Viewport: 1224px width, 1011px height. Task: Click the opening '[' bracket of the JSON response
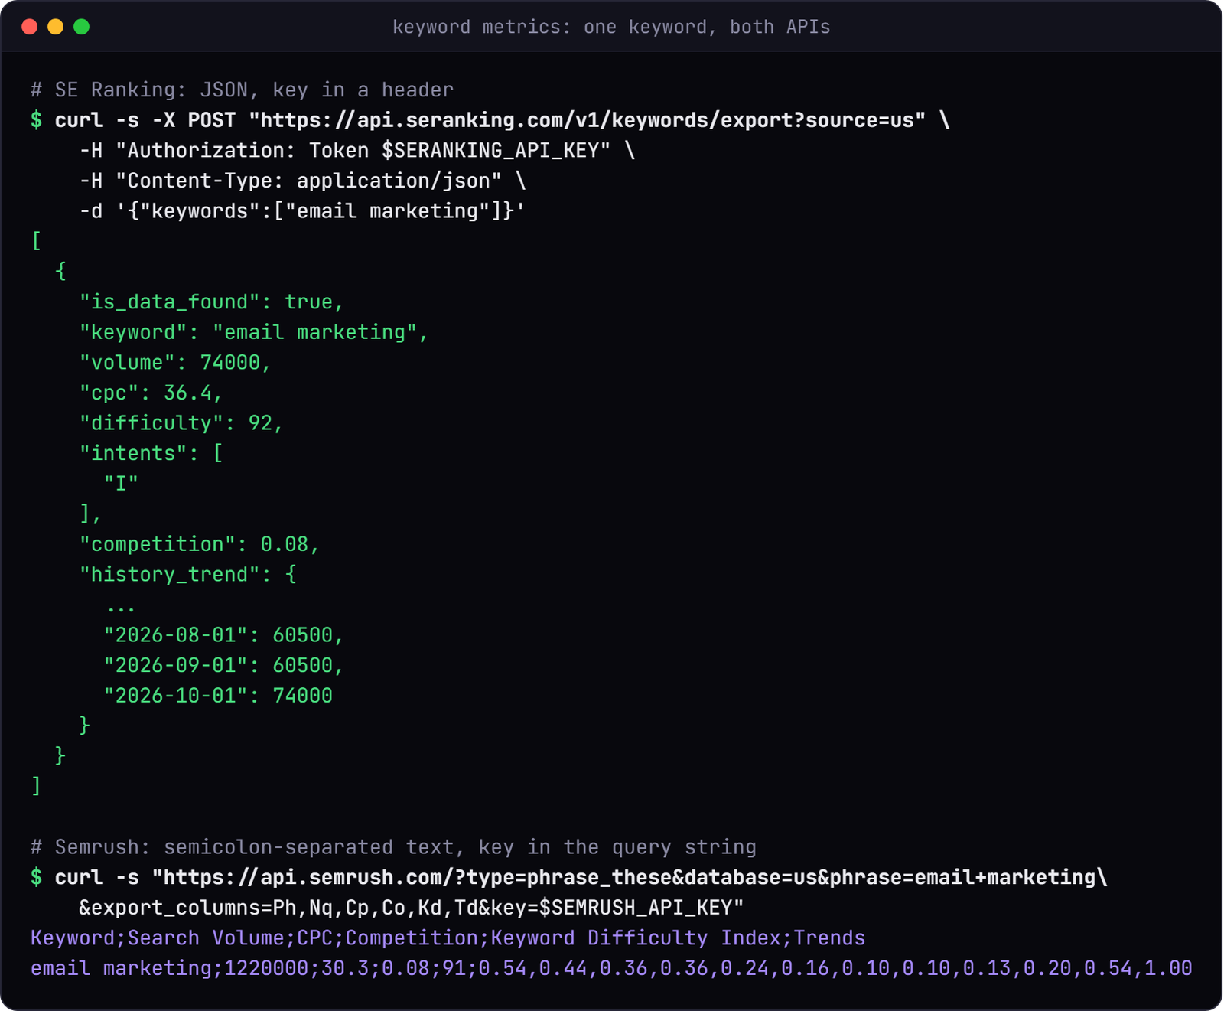click(36, 241)
